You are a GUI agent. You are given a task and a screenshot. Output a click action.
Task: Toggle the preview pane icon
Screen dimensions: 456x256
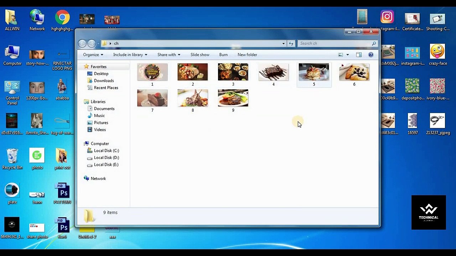click(x=359, y=55)
